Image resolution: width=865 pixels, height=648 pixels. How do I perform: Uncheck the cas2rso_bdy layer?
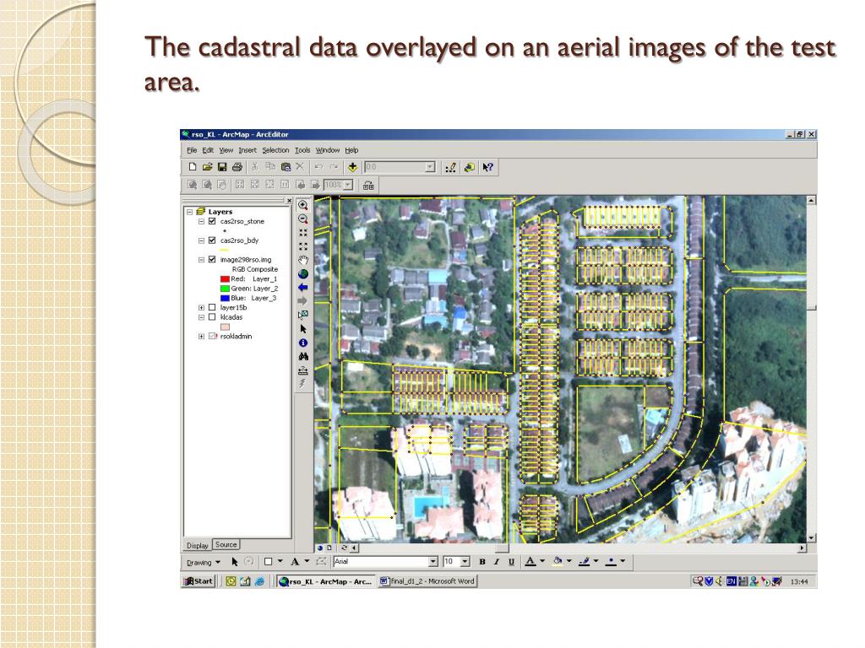(212, 240)
